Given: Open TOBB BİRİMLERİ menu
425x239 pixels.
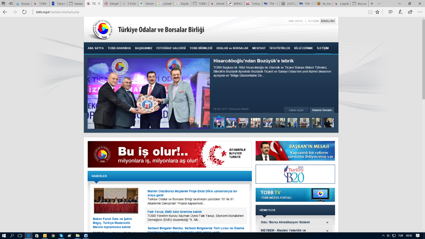Looking at the screenshot, I should click(x=201, y=48).
